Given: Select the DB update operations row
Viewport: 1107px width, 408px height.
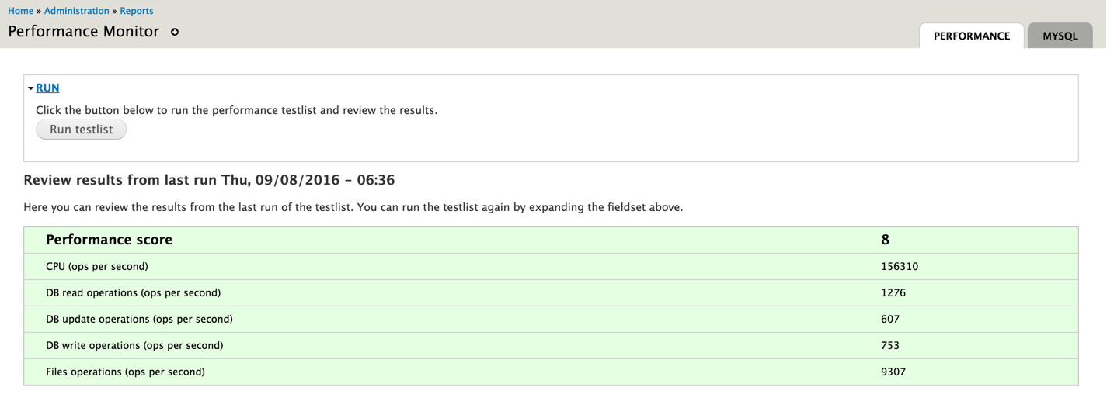Looking at the screenshot, I should 140,319.
